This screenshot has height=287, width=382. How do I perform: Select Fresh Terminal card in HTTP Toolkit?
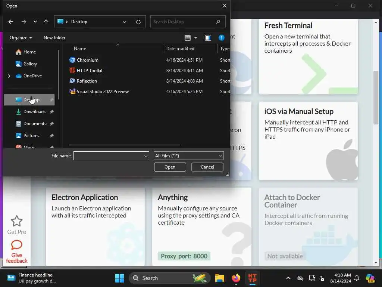point(308,57)
